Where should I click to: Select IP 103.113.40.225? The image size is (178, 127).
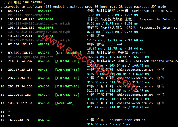[21, 19]
